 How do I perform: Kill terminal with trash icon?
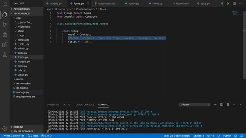tap(228, 105)
